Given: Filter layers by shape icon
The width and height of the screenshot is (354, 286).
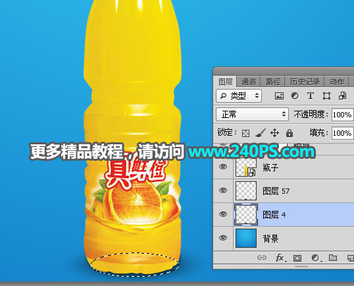Looking at the screenshot, I should pyautogui.click(x=326, y=96).
